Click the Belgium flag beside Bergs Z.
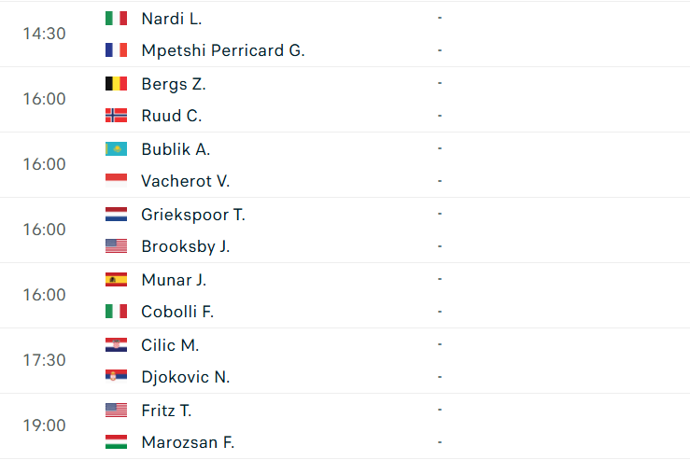This screenshot has width=690, height=460. point(116,84)
